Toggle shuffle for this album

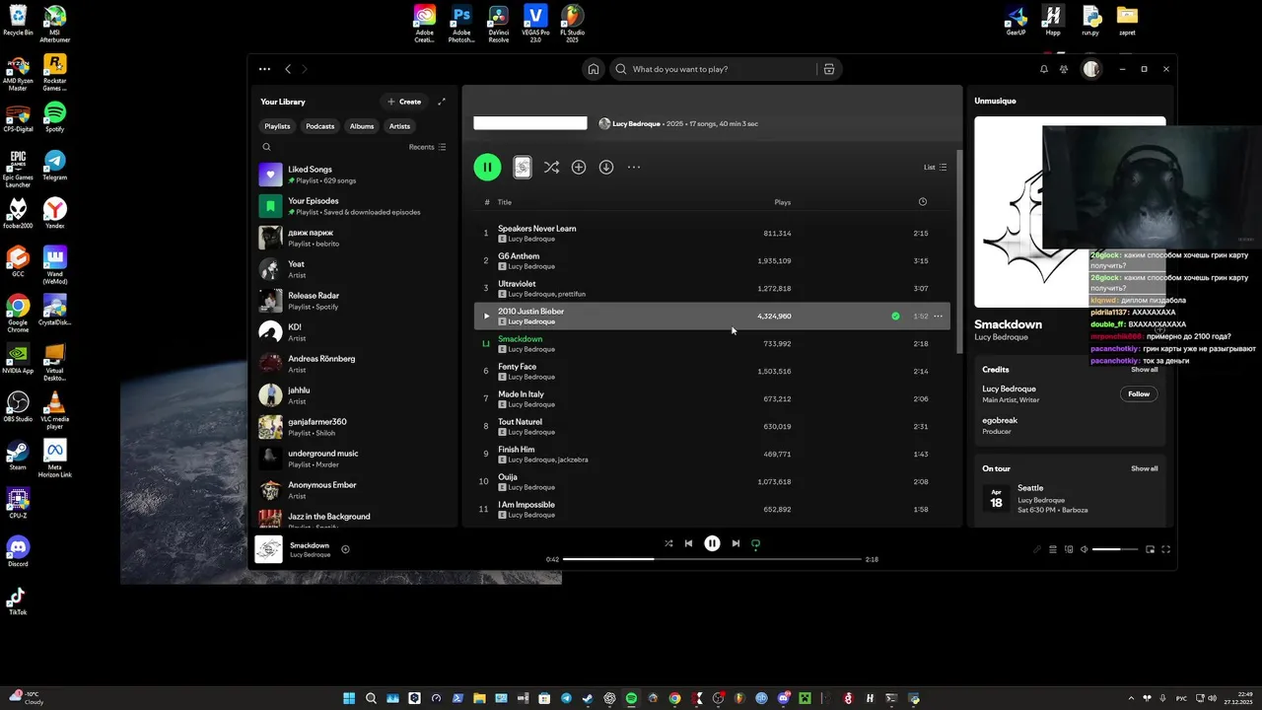point(551,168)
